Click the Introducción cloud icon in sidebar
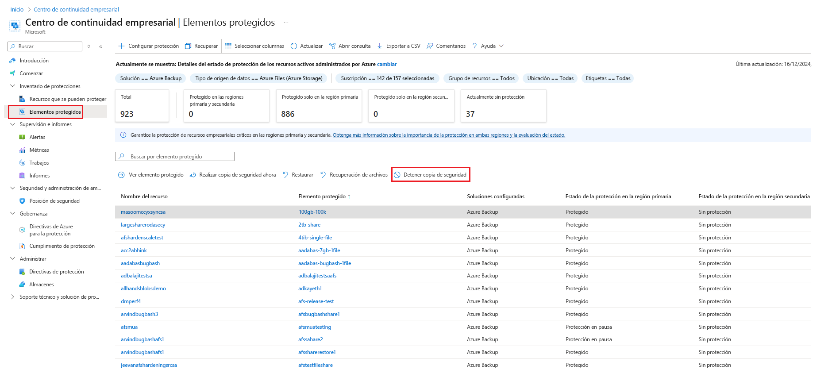 12,61
